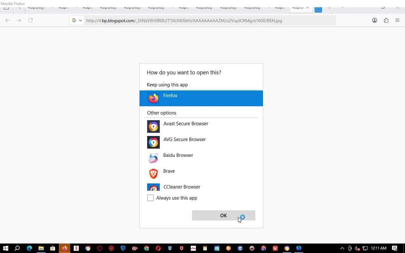Pick AVG Secure Browser in the list
405x253 pixels.
(x=201, y=142)
